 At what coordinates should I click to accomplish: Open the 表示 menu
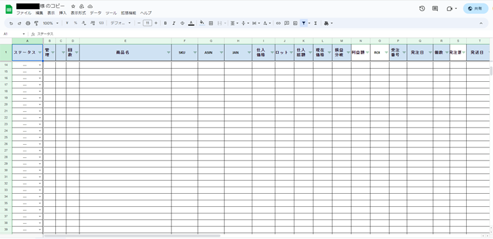[x=51, y=13]
